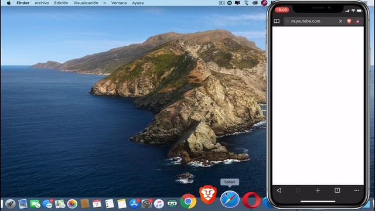Click the eye-shaped menu bar icon
The height and width of the screenshot is (211, 375).
[x=255, y=3]
